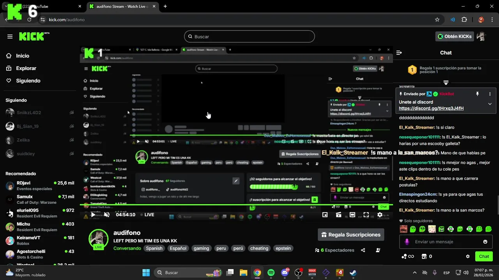The height and width of the screenshot is (280, 499).
Task: Enter fullscreen video mode
Action: click(x=366, y=215)
